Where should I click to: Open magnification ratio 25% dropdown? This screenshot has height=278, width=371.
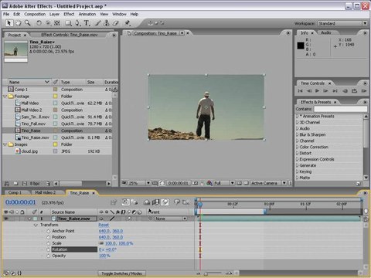139,183
